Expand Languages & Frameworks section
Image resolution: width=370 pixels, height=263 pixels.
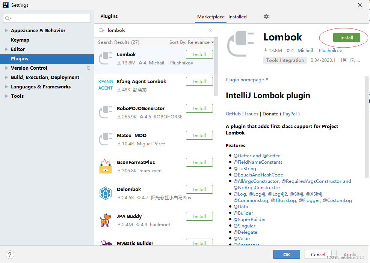pos(7,87)
